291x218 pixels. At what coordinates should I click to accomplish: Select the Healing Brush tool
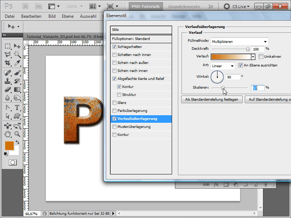pos(8,73)
